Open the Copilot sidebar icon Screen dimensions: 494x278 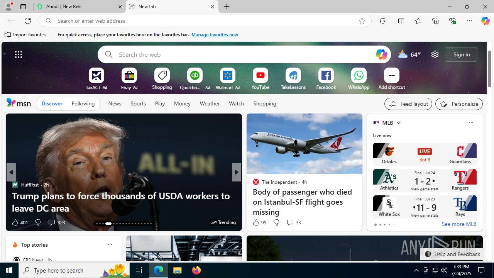point(485,21)
